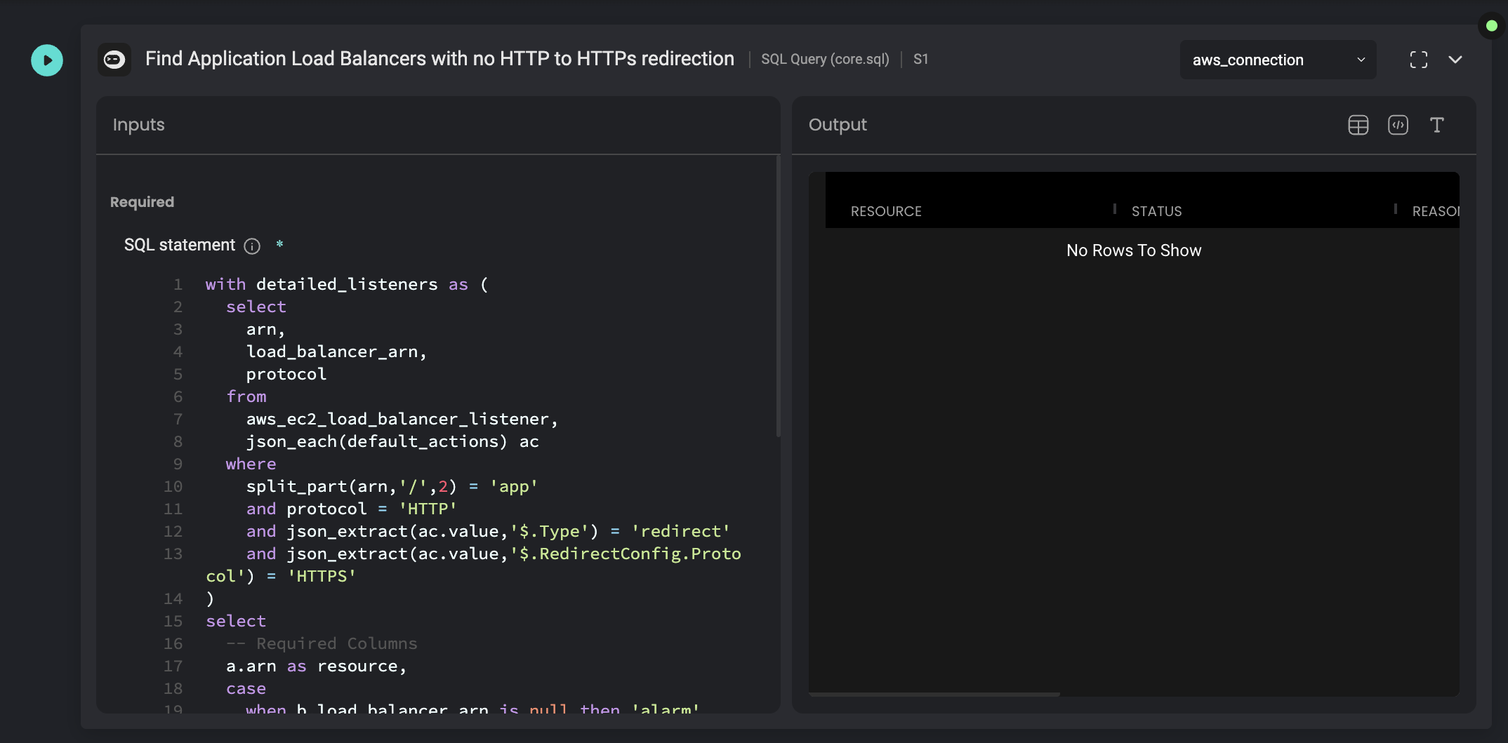Click the Output panel heading

[x=838, y=125]
